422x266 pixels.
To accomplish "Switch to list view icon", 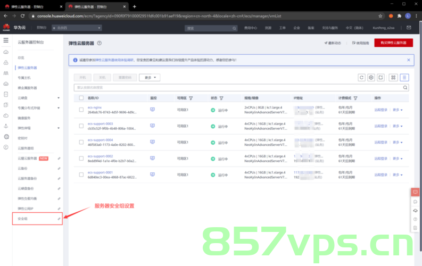I will point(404,78).
